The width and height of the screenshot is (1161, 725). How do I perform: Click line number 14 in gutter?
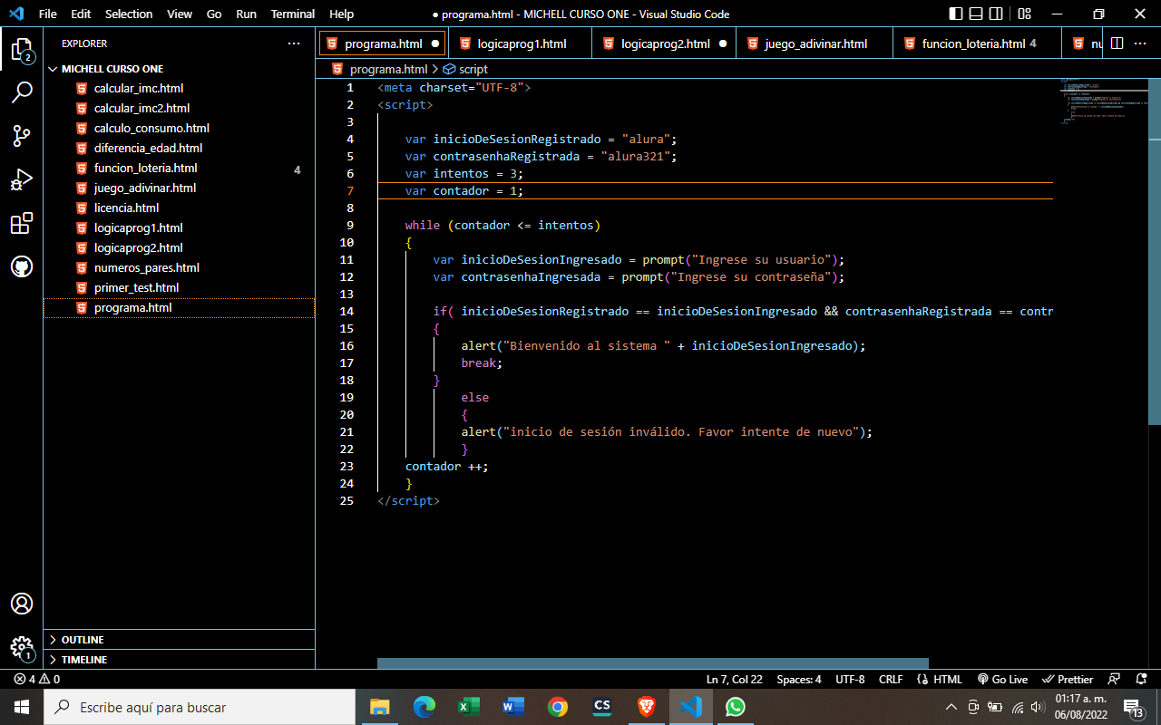coord(346,312)
